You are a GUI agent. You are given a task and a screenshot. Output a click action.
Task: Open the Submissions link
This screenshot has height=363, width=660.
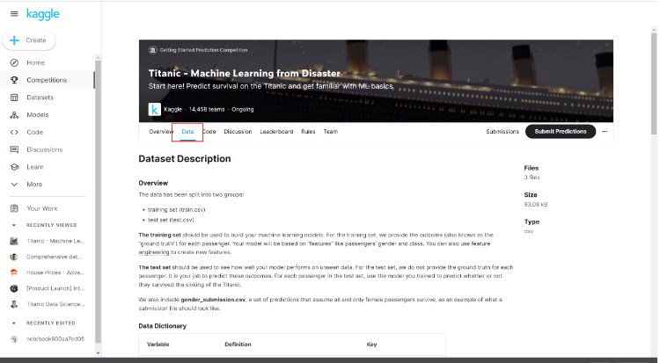pyautogui.click(x=502, y=132)
